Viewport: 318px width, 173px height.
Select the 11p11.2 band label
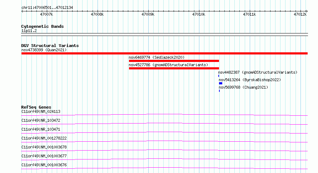(x=29, y=31)
